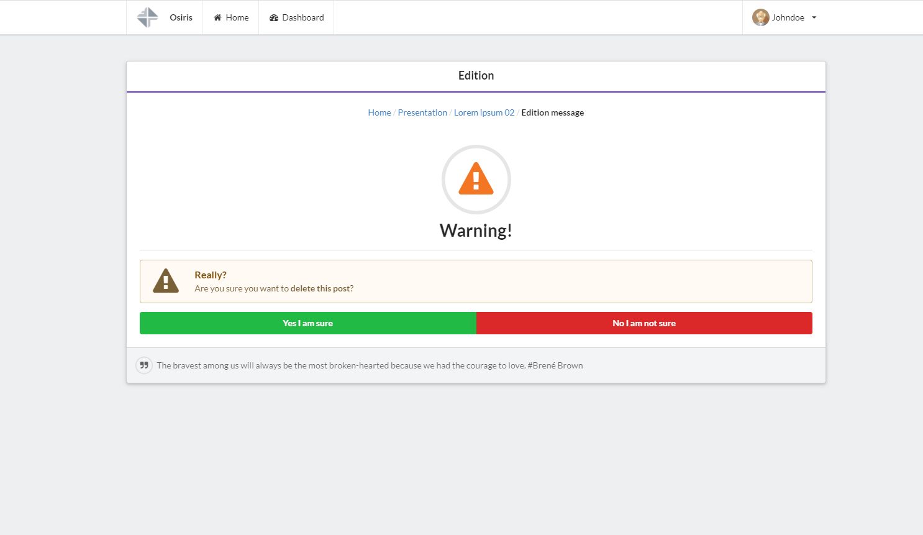Click the Osiris brand name
The image size is (923, 535).
tap(181, 17)
